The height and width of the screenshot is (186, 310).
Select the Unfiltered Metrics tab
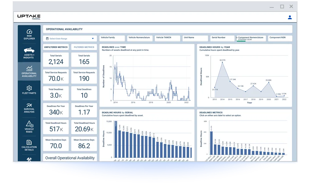click(x=56, y=47)
